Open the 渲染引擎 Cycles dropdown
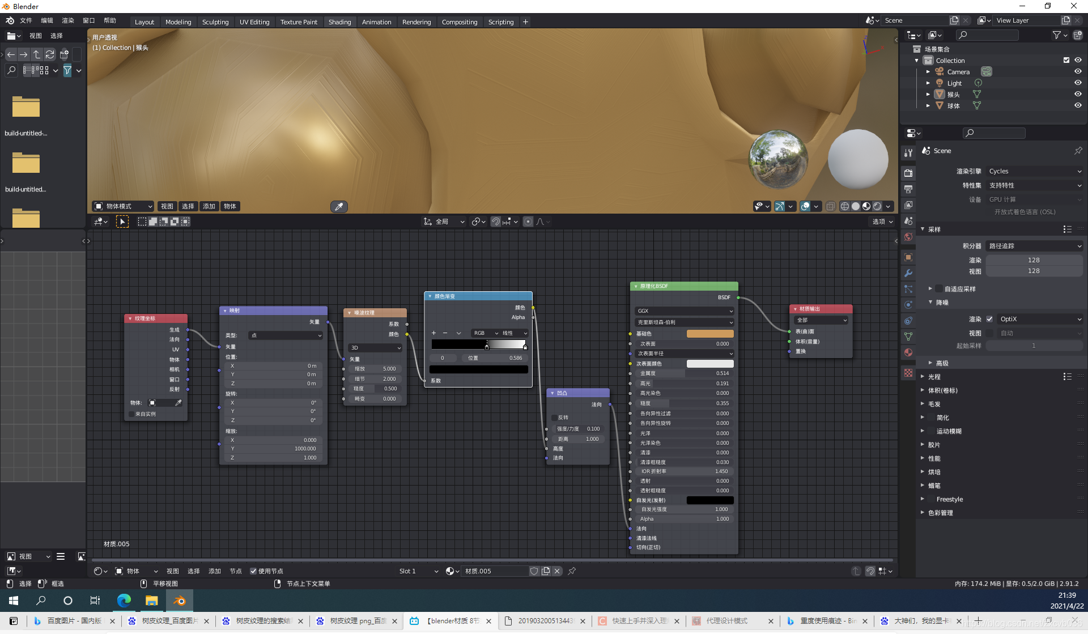1088x634 pixels. 1034,171
